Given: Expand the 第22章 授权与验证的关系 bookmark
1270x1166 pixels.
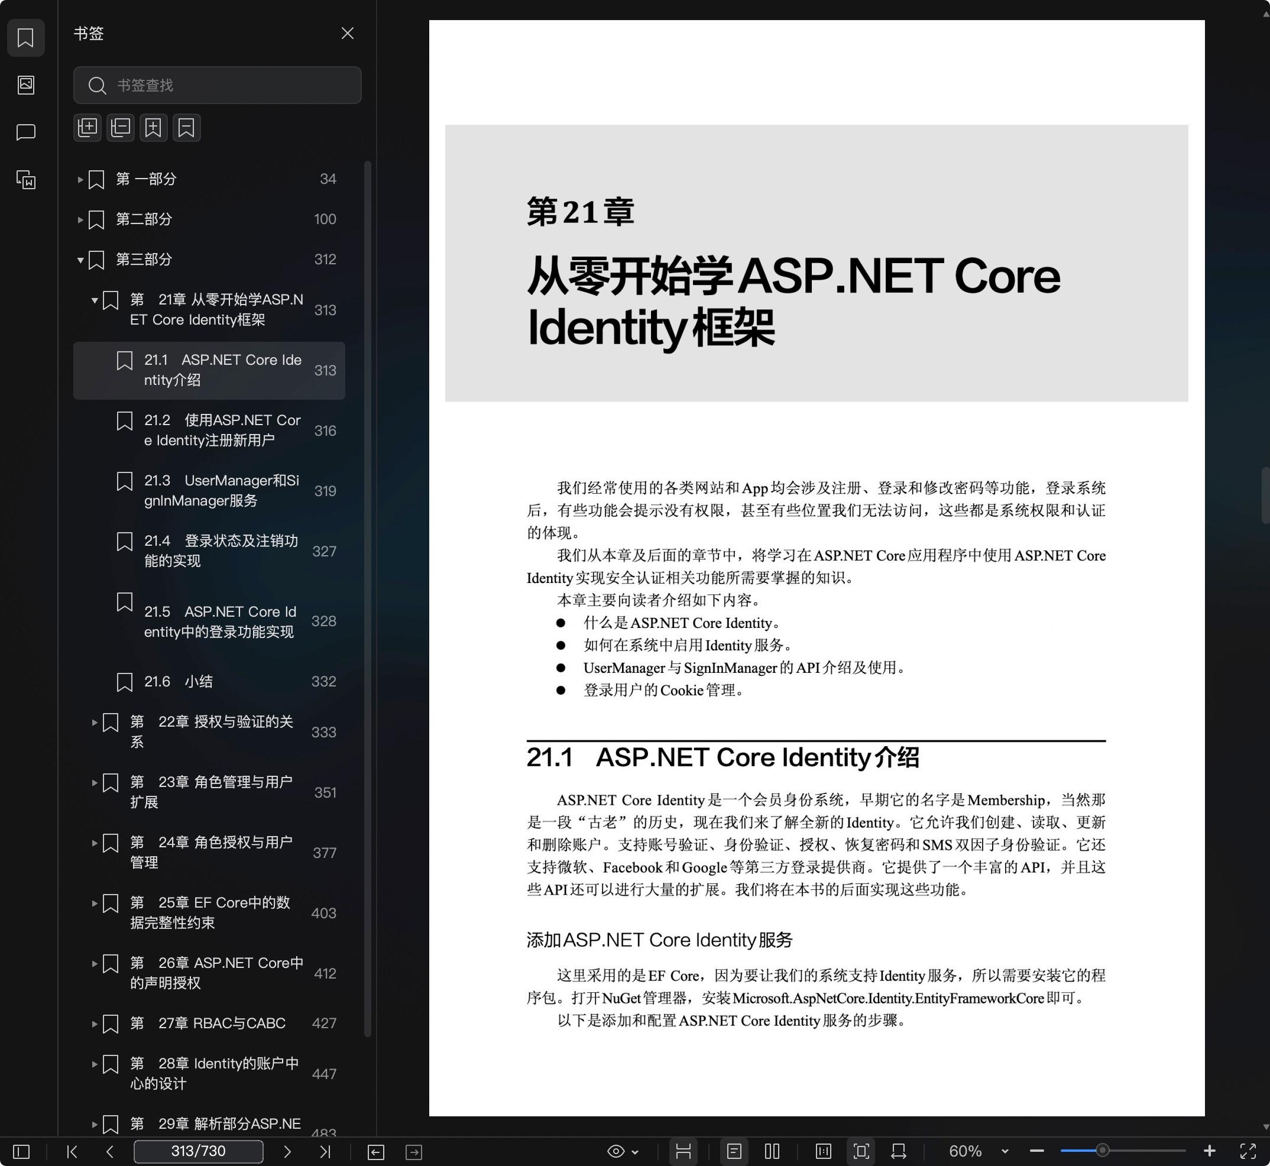Looking at the screenshot, I should (x=94, y=722).
